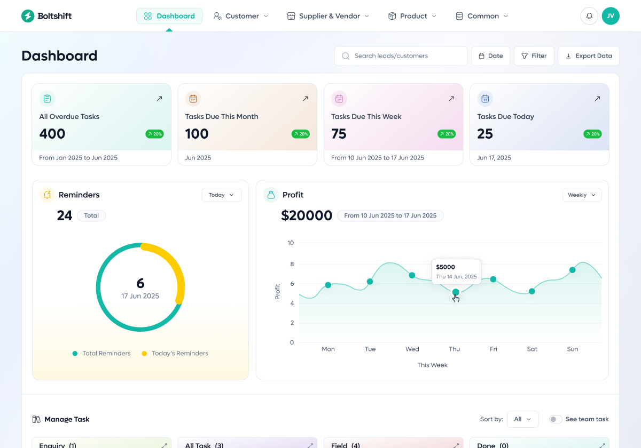Image resolution: width=641 pixels, height=448 pixels.
Task: Click the Export Data button
Action: (x=589, y=56)
